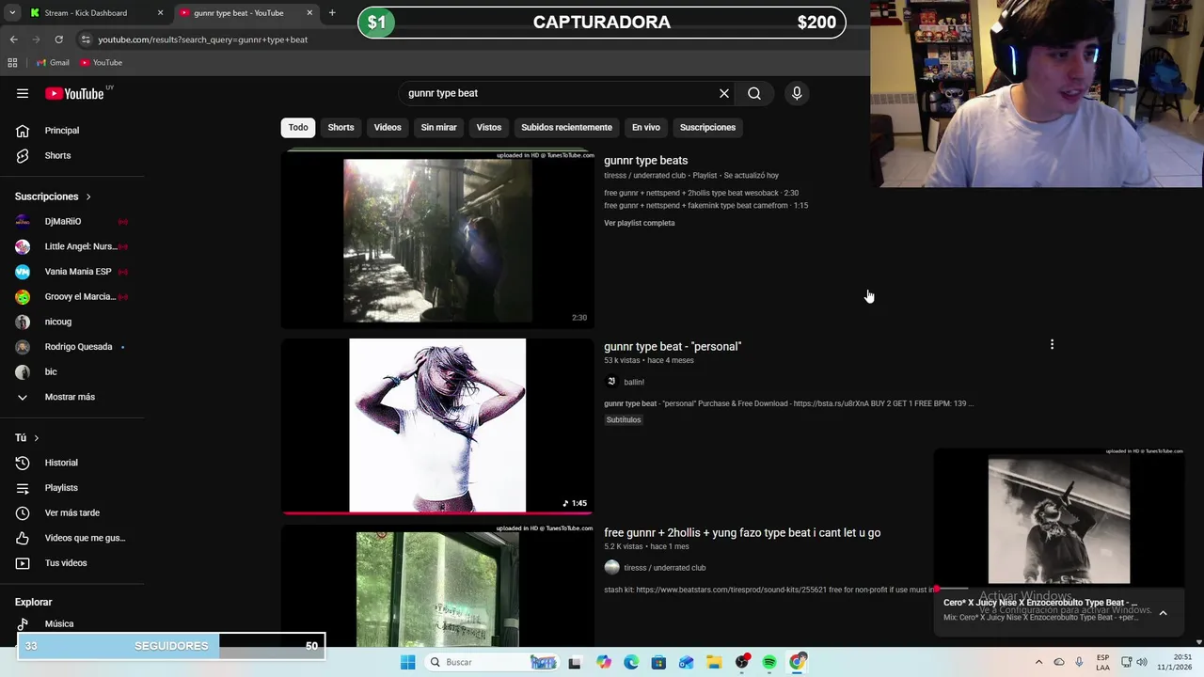Open File Explorer from the taskbar

click(x=714, y=662)
